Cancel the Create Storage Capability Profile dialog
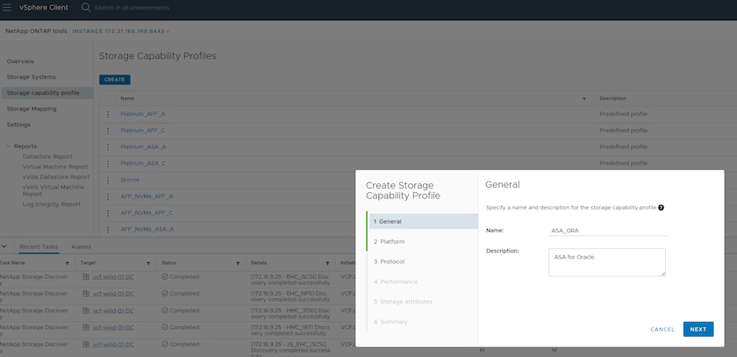Screen dimensions: 737x357 coord(662,329)
